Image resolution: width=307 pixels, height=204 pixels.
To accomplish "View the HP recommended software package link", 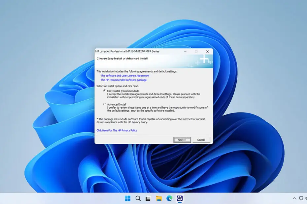I will pos(123,80).
